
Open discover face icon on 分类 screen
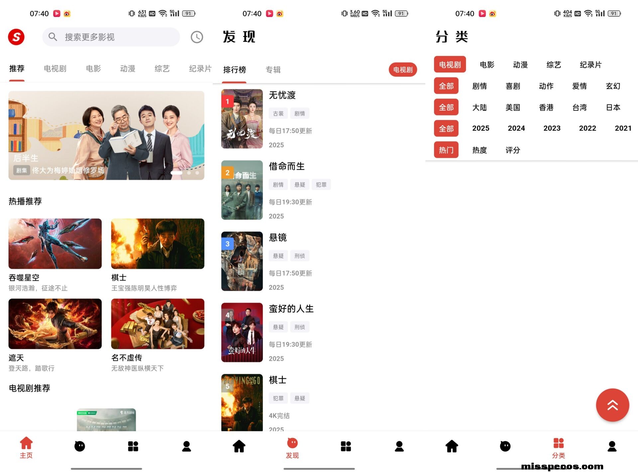(x=505, y=446)
